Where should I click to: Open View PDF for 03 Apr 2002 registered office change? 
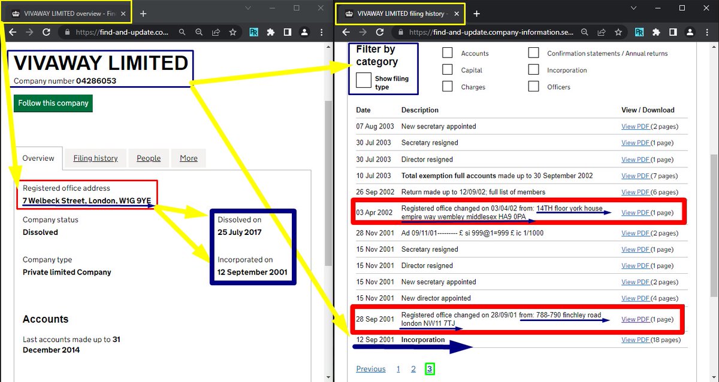coord(635,212)
